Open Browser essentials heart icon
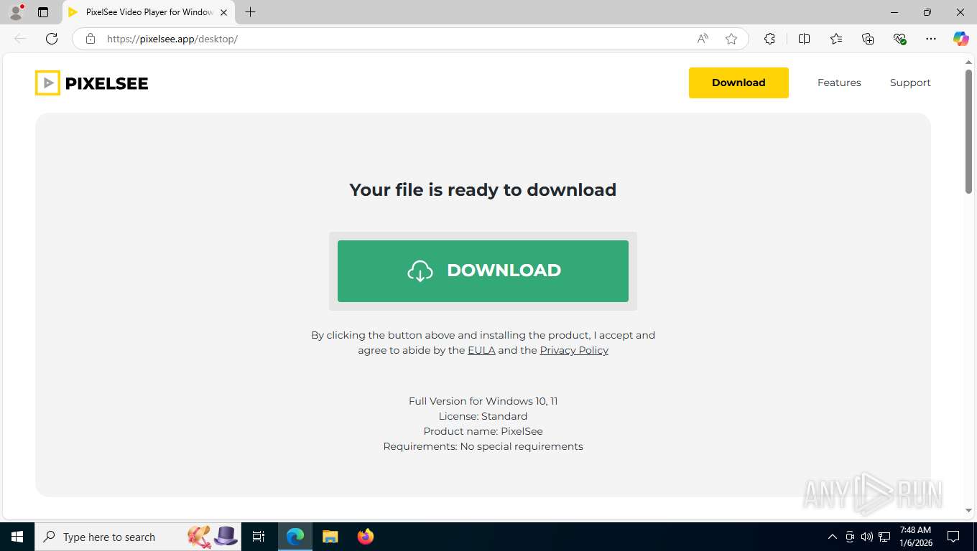Viewport: 977px width, 551px height. 899,39
